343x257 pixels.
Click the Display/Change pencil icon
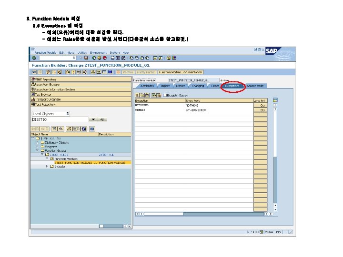(x=48, y=72)
